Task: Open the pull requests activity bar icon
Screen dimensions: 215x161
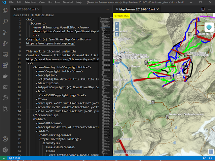Action: click(x=5, y=109)
